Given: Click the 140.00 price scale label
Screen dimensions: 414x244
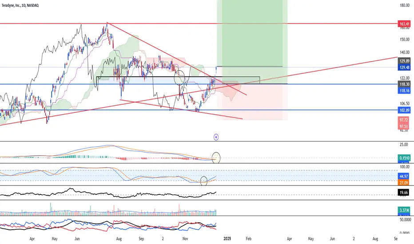Looking at the screenshot, I should (404, 52).
